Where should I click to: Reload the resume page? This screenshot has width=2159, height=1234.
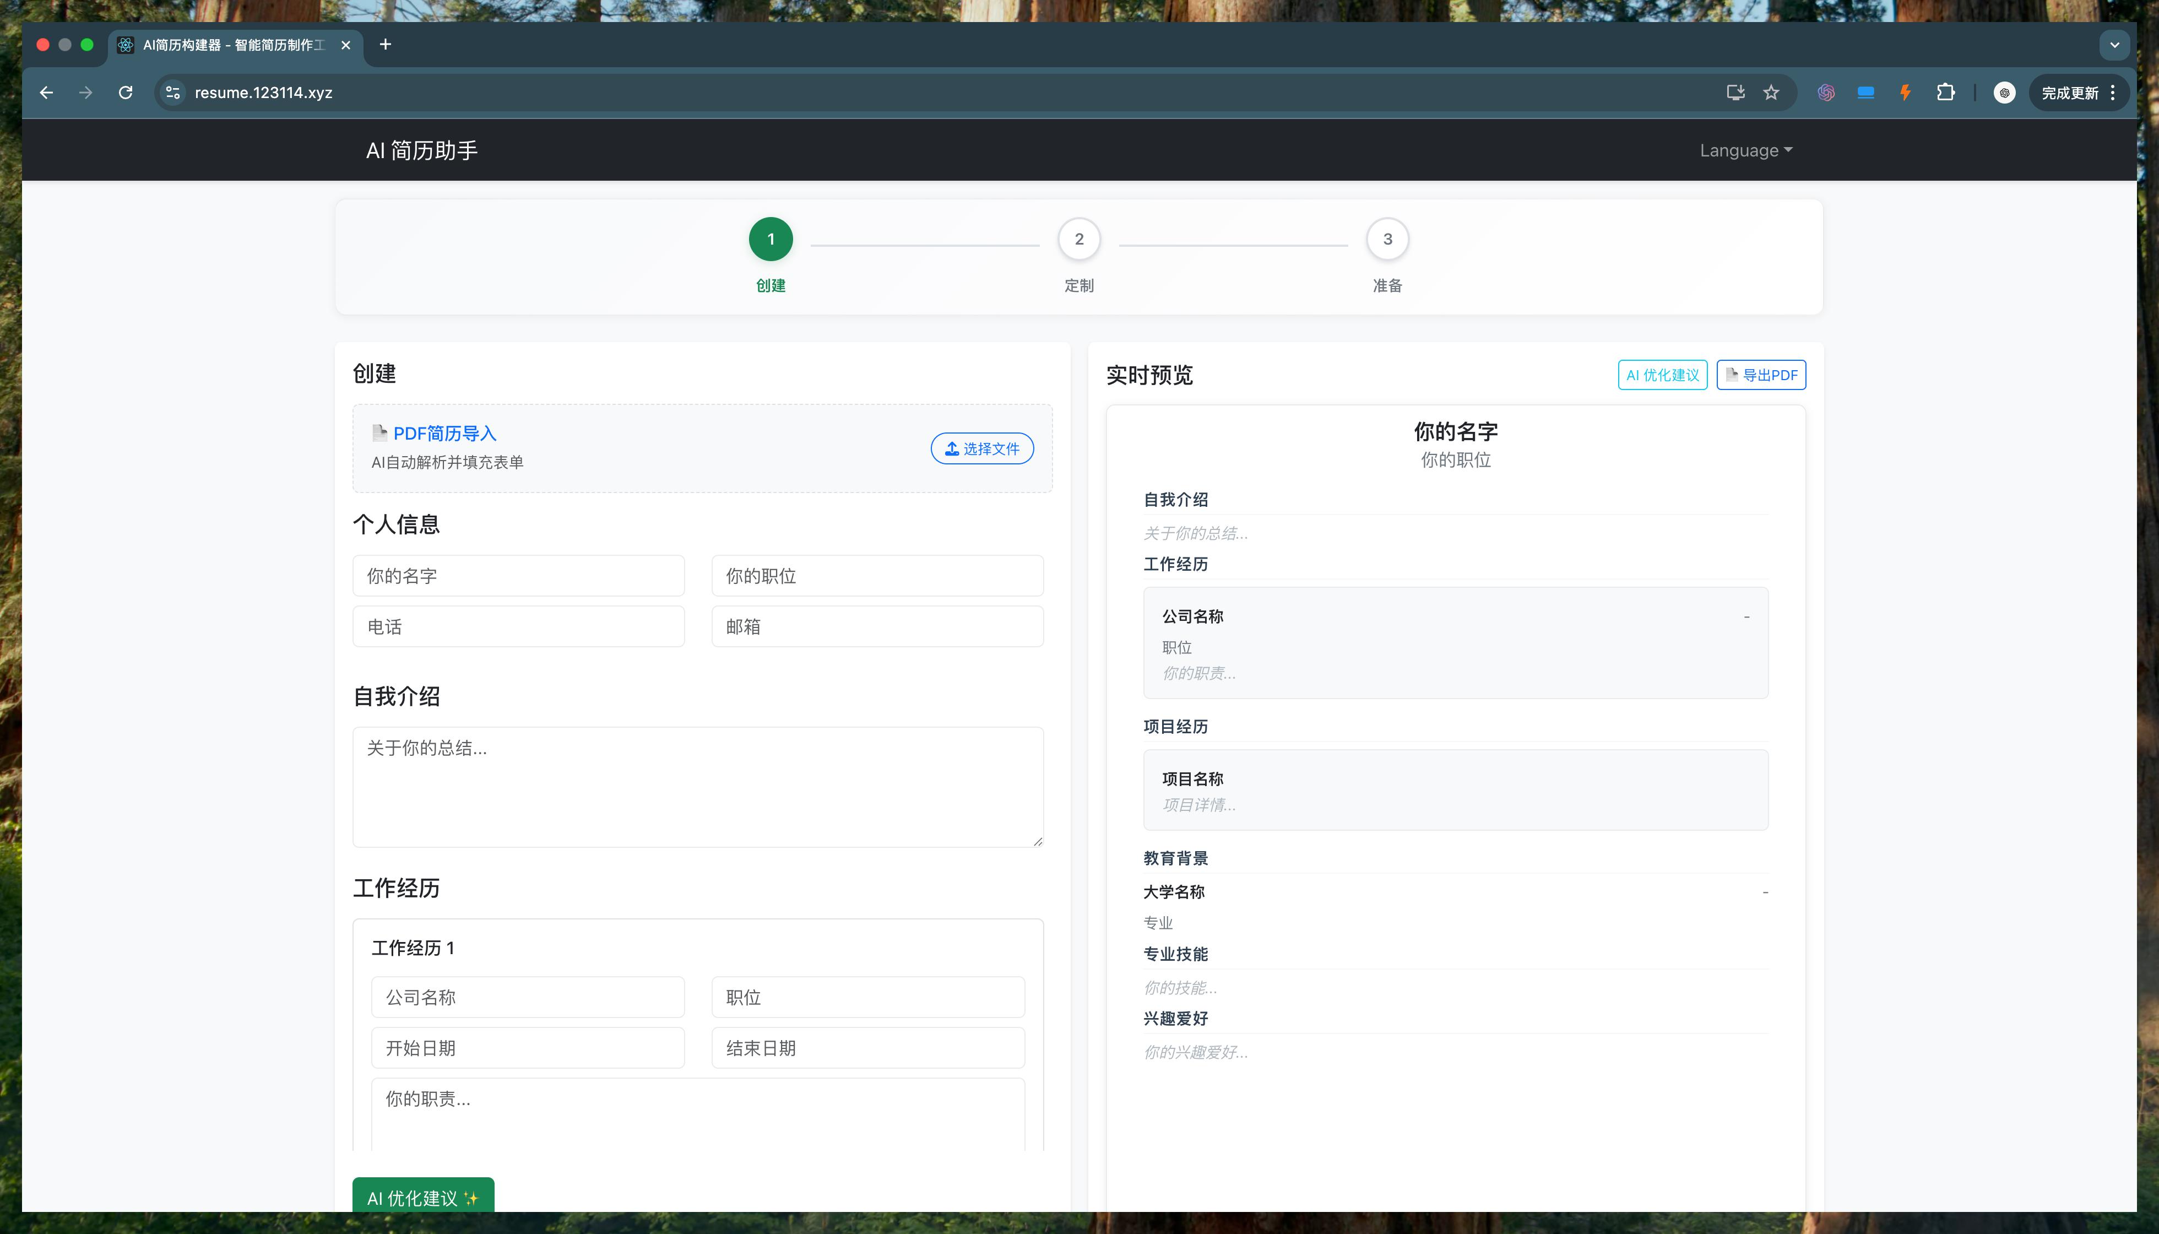pos(126,93)
